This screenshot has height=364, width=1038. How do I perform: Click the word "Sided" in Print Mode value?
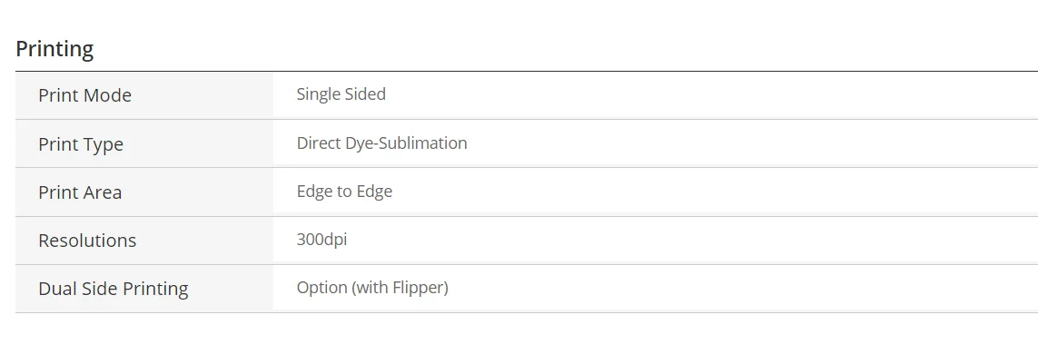pos(364,94)
